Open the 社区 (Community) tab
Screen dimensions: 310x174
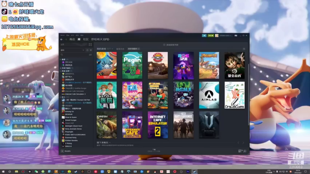point(86,39)
